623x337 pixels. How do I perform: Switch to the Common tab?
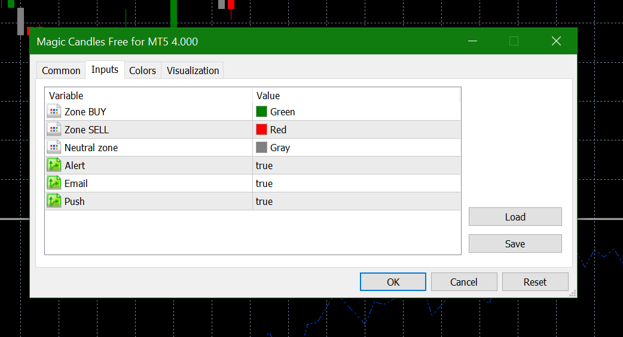61,71
